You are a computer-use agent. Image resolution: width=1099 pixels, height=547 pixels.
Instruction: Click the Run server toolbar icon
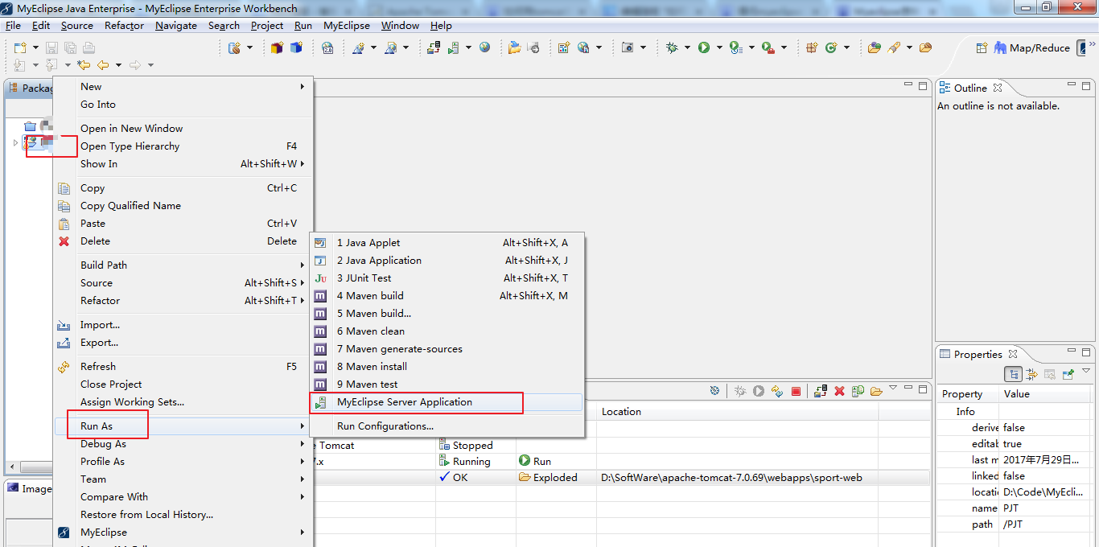pyautogui.click(x=455, y=48)
